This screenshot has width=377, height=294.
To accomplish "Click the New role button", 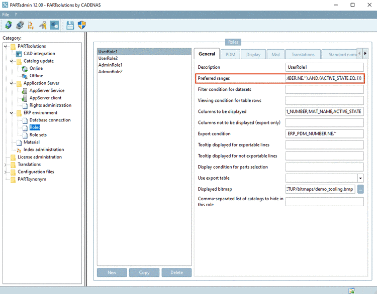I will pyautogui.click(x=112, y=272).
